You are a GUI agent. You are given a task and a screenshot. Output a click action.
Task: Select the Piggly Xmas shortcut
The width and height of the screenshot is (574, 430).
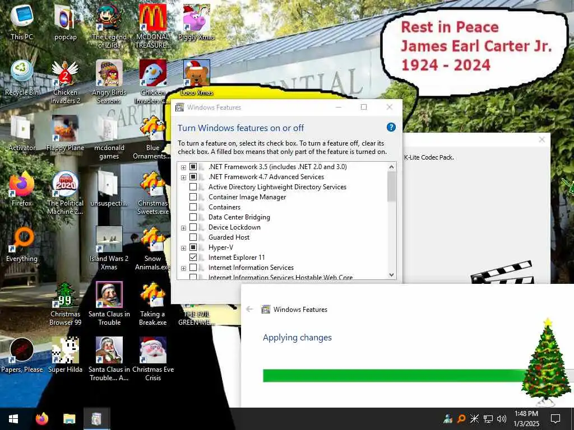(x=197, y=22)
